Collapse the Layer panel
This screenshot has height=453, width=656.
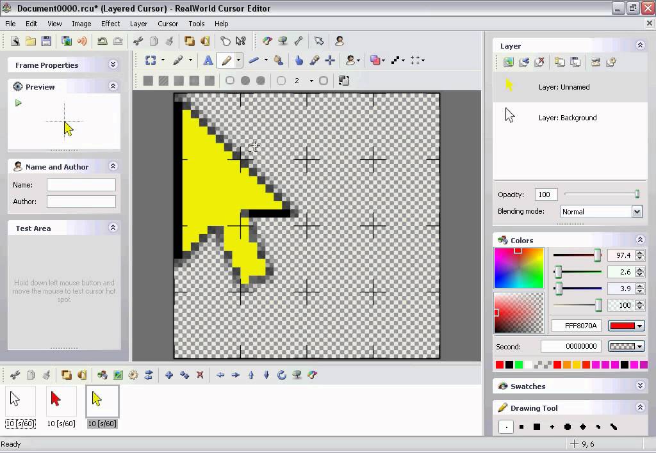(x=640, y=45)
